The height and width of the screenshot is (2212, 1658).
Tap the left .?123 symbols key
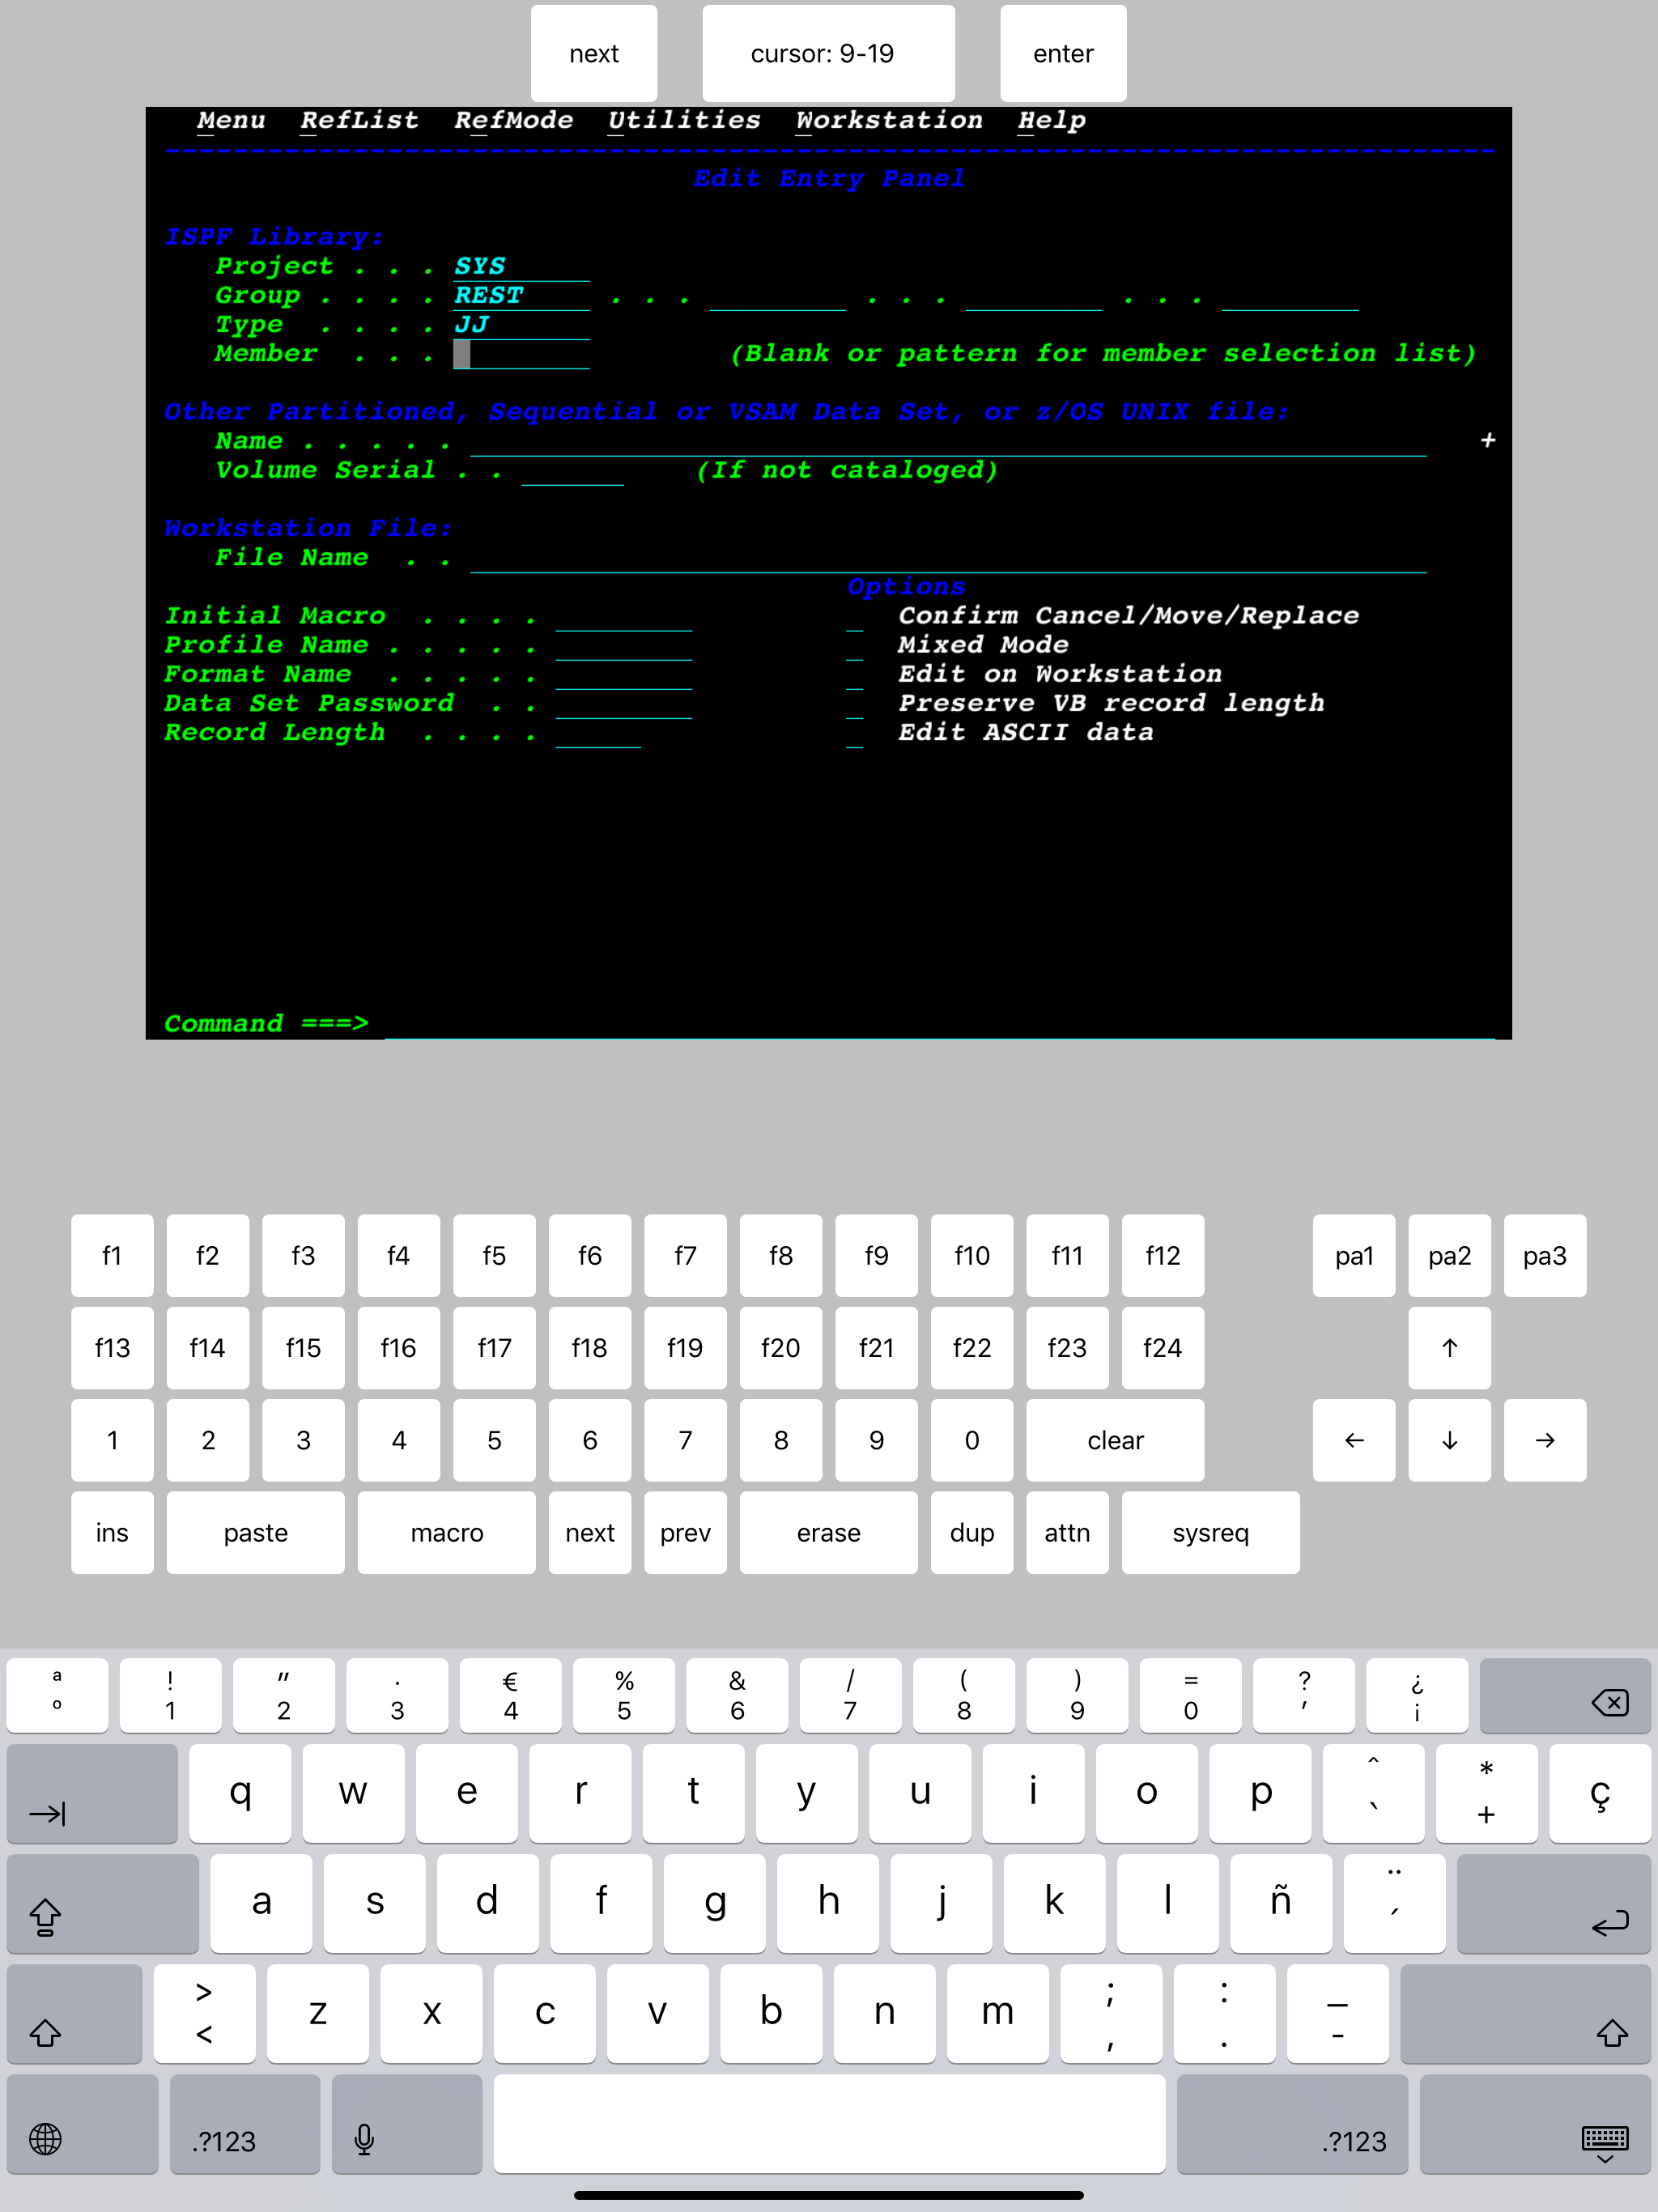(x=245, y=2124)
